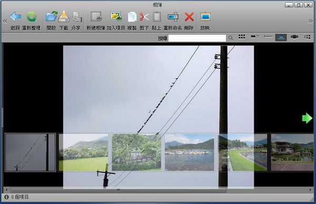Click the 重新整理 refresh icon
This screenshot has height=204, width=316.
tap(32, 17)
